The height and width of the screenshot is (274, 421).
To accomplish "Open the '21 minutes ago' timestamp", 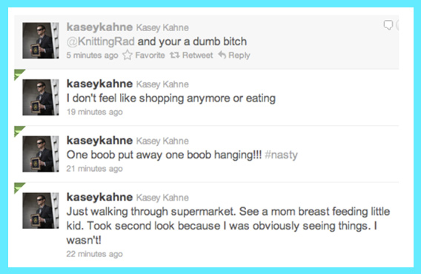I will pyautogui.click(x=95, y=169).
